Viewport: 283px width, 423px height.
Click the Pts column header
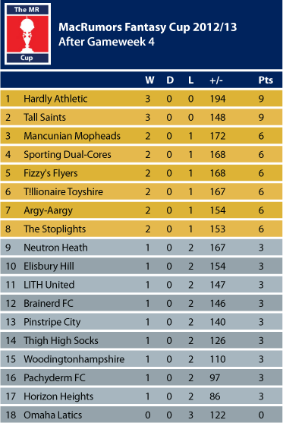[x=266, y=80]
